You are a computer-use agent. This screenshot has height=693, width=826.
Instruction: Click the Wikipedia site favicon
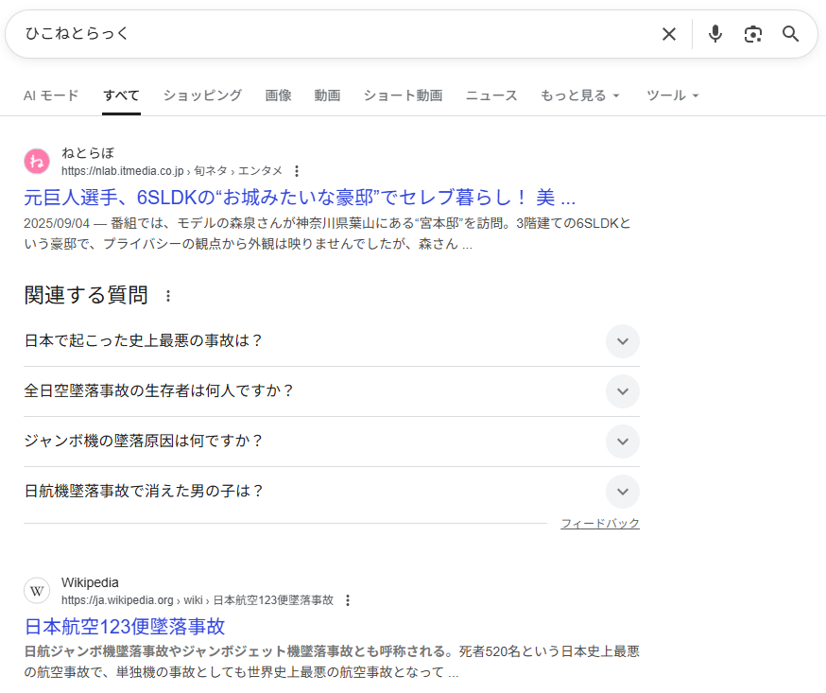(37, 591)
